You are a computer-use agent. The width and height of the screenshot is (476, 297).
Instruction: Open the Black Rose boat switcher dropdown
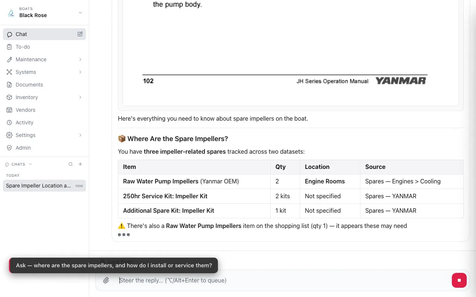pos(44,13)
